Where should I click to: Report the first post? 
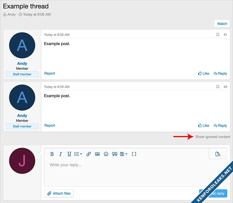pyautogui.click(x=50, y=74)
